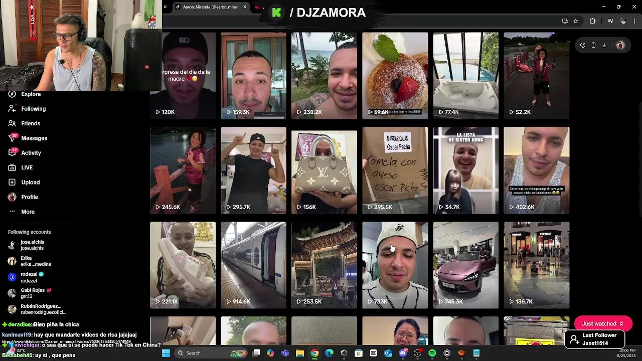Switch to Aaron_Miranda TikTok tab
The height and width of the screenshot is (361, 642).
(210, 7)
